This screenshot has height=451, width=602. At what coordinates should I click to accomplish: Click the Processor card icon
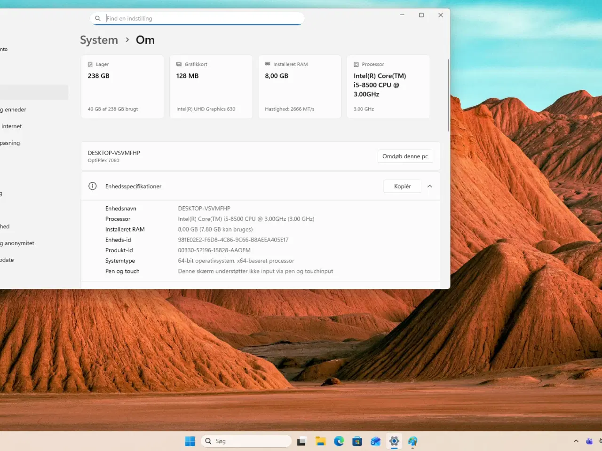[356, 64]
